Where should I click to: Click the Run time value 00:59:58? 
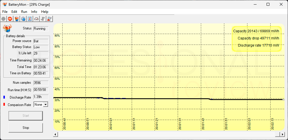click(x=41, y=90)
